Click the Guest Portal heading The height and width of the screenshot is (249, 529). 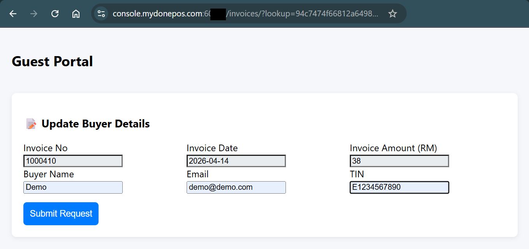pos(52,62)
